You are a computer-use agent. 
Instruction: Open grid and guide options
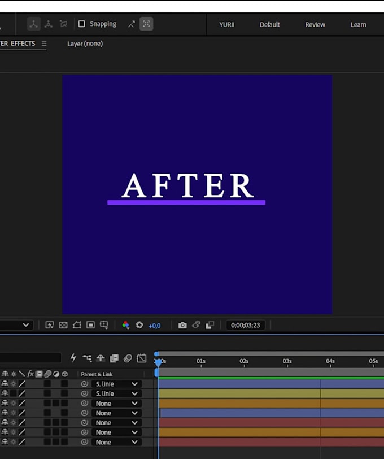click(x=104, y=325)
